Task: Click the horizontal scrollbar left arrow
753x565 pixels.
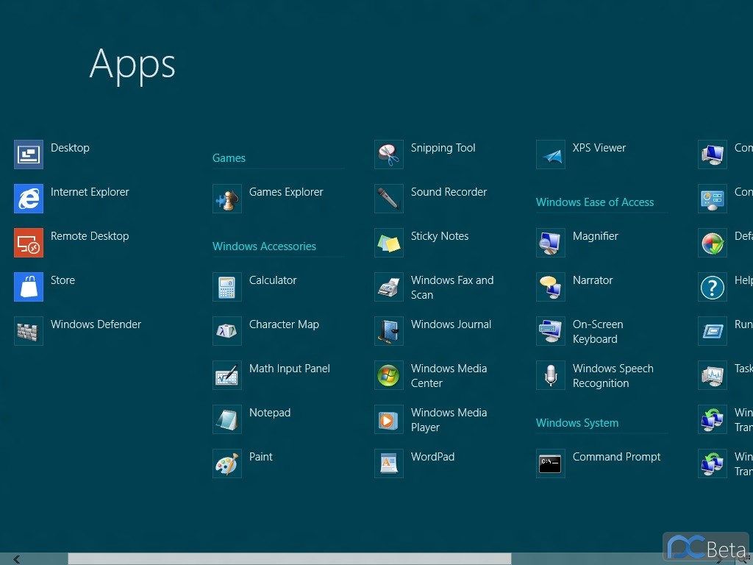Action: pos(16,559)
